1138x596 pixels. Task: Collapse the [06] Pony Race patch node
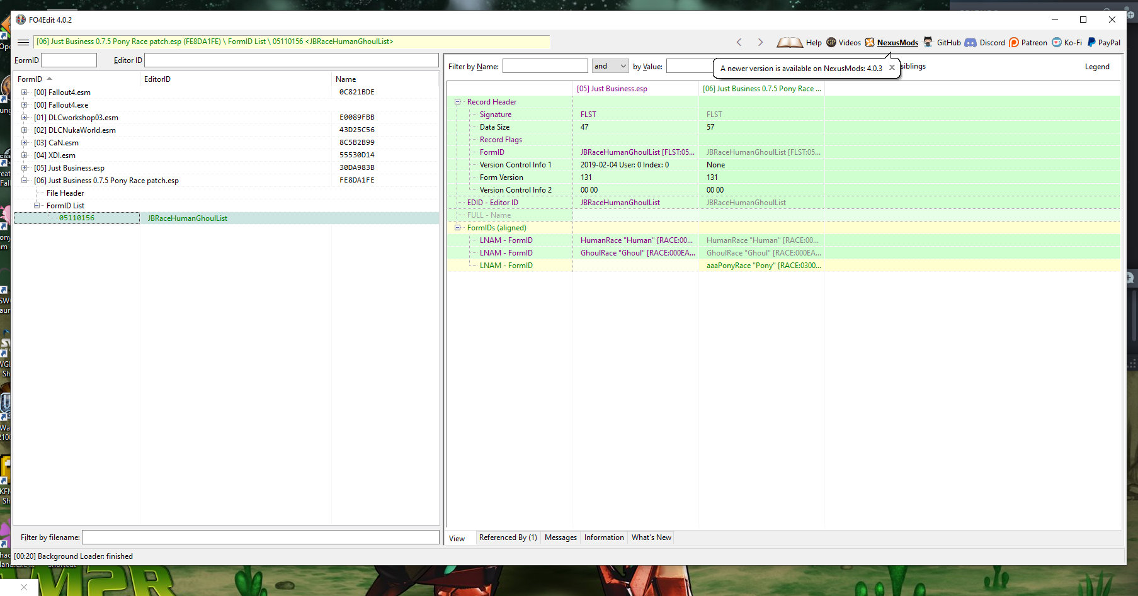coord(25,180)
